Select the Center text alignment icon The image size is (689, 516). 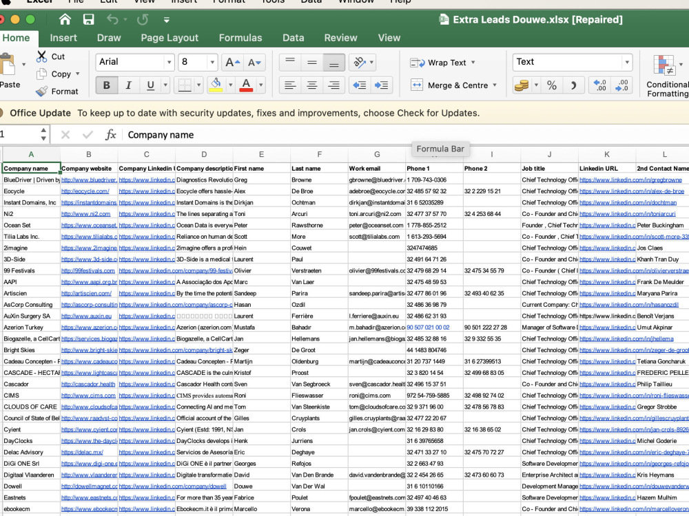(x=312, y=85)
